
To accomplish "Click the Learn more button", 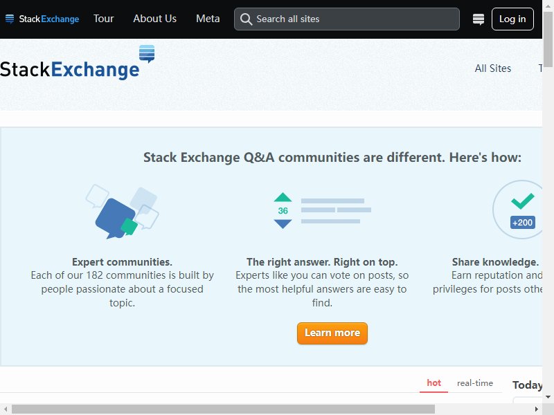I will coord(332,333).
